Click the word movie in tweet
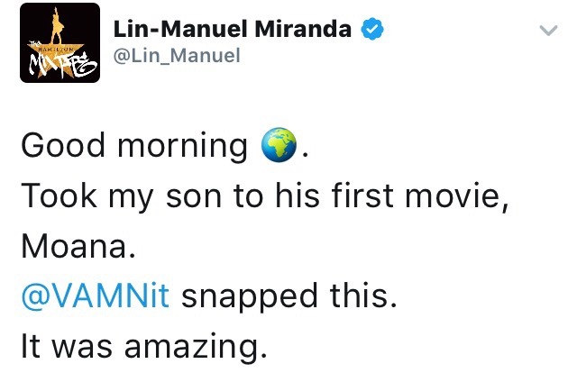Viewport: 577px width, 391px height. [x=453, y=195]
